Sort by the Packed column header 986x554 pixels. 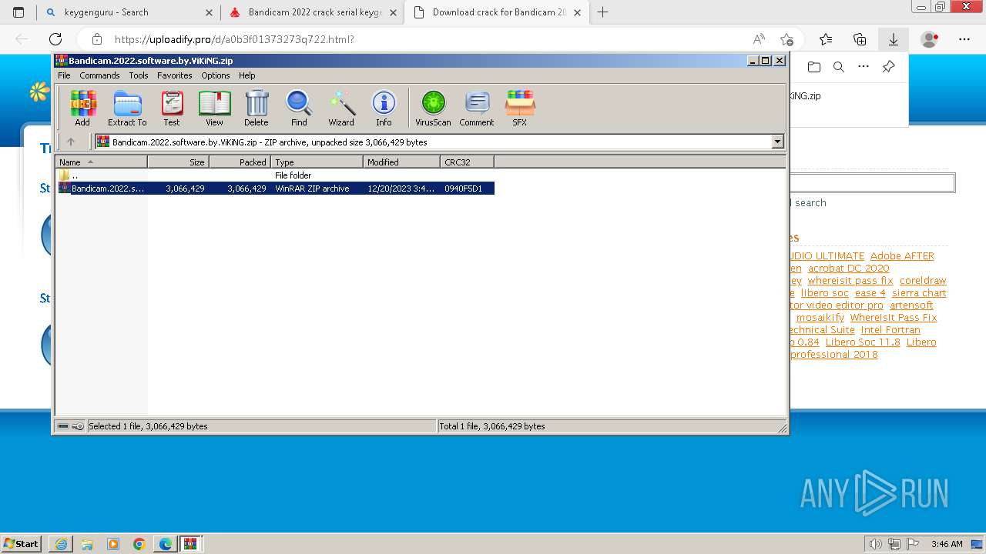point(240,162)
